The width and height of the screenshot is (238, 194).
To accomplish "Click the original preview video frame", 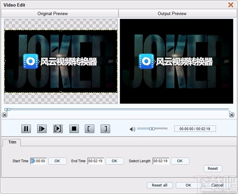I will [61, 61].
